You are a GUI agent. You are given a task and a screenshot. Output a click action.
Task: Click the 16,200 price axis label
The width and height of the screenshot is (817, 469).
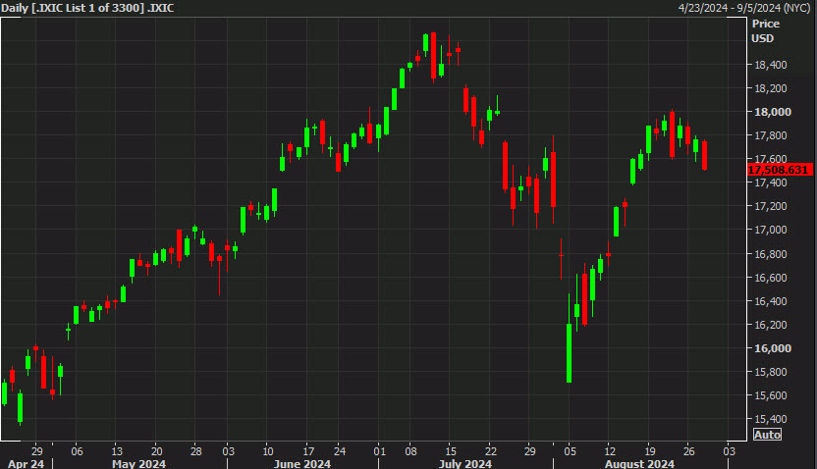[771, 325]
